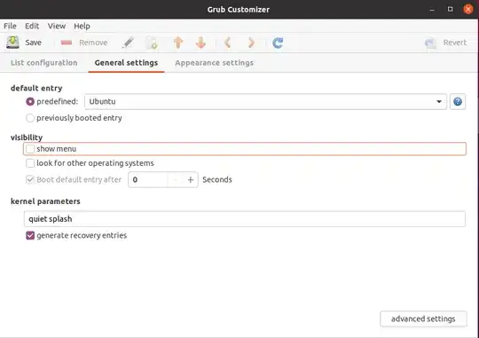Image resolution: width=479 pixels, height=338 pixels.
Task: Minimize the Grub Customizer window
Action: click(x=432, y=10)
